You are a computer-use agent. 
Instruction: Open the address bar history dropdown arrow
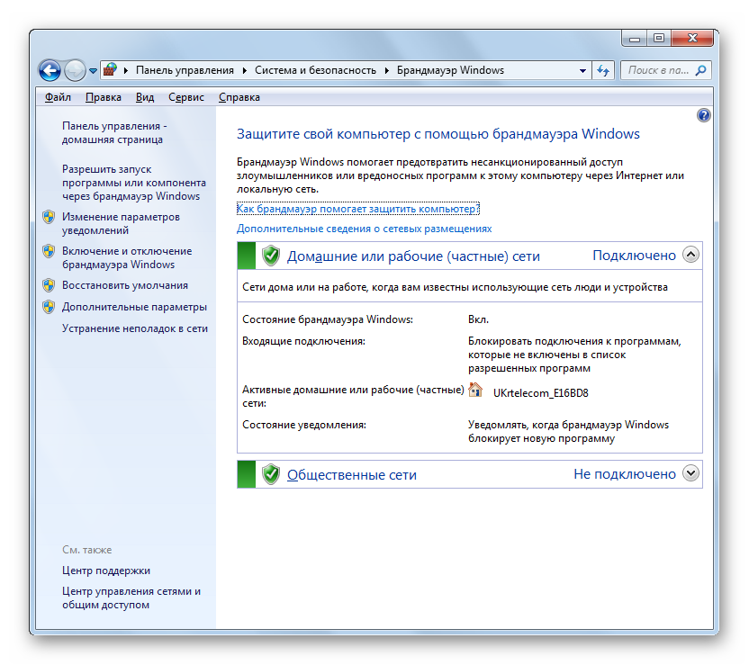(582, 70)
